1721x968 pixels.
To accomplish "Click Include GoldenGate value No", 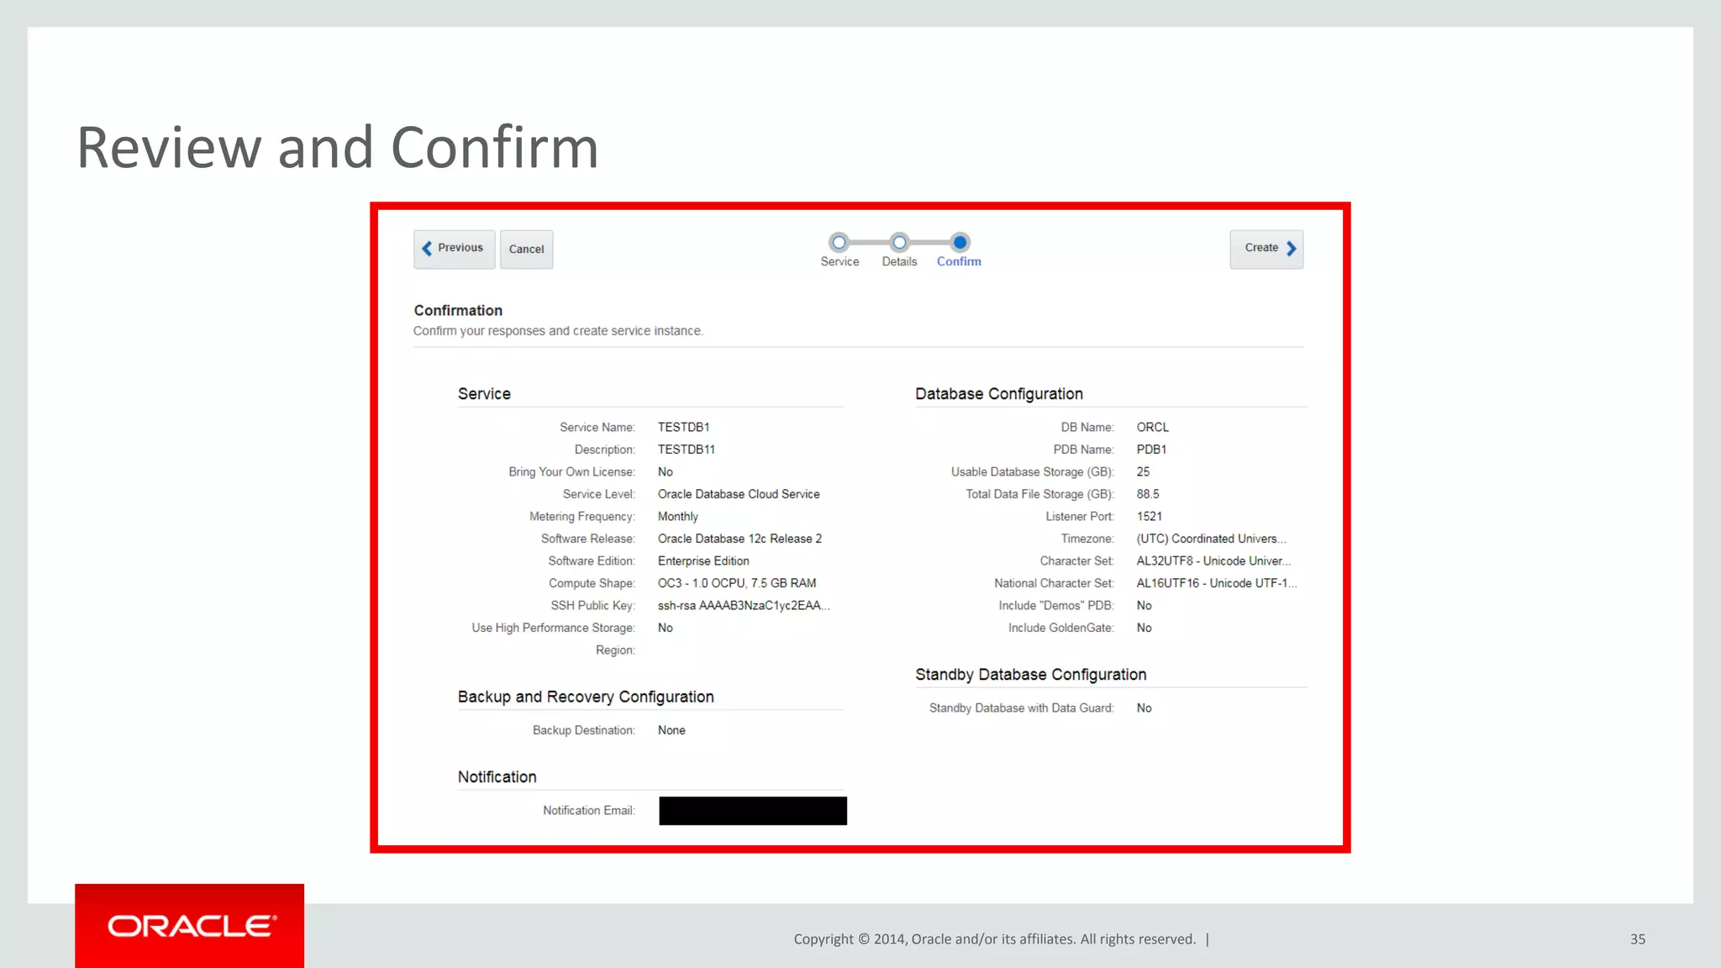I will pos(1144,628).
